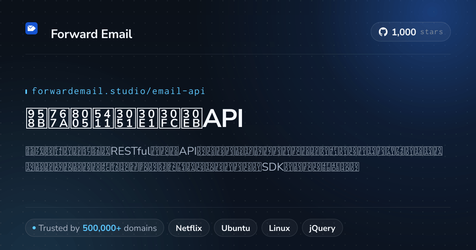Open the forwardemail.studio/email-api link
This screenshot has height=250, width=476.
click(118, 91)
